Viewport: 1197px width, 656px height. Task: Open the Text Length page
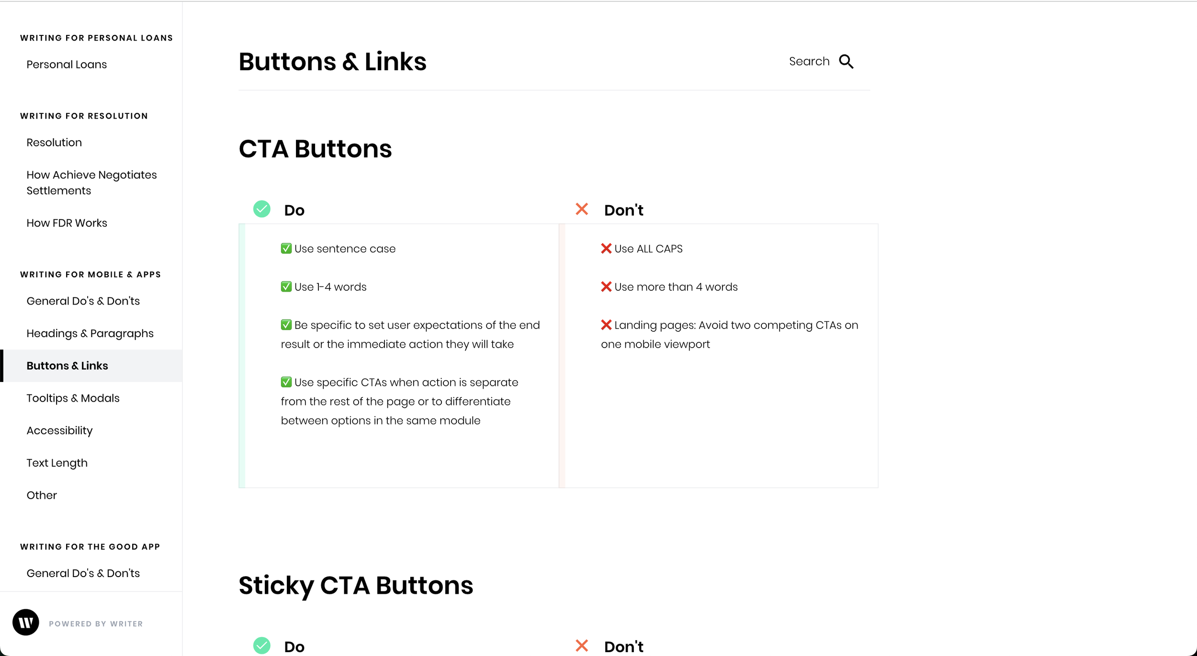tap(57, 463)
